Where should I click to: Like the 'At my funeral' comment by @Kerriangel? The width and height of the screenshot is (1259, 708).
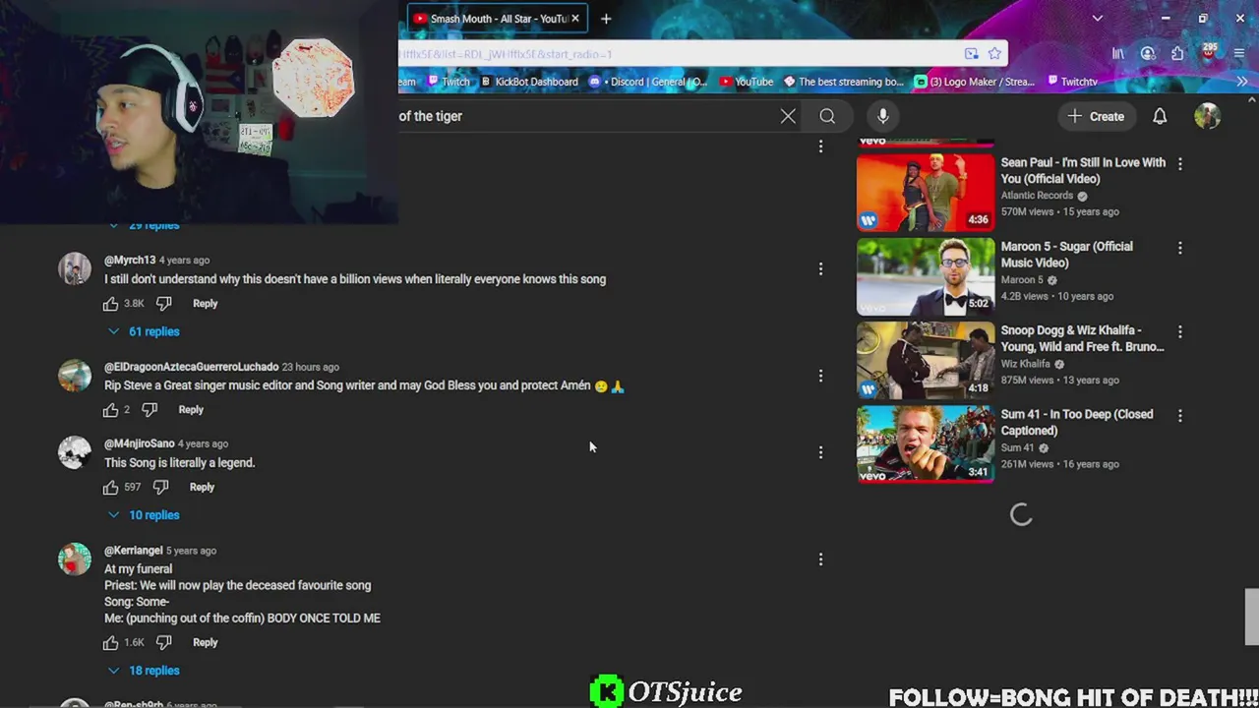[111, 642]
